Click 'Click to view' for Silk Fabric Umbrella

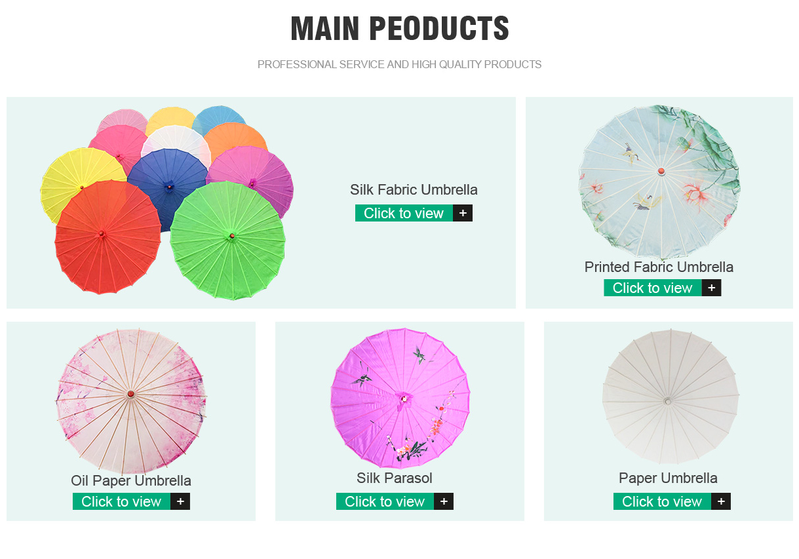tap(404, 213)
